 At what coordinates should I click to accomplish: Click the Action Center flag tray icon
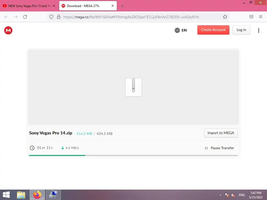[x=227, y=195]
